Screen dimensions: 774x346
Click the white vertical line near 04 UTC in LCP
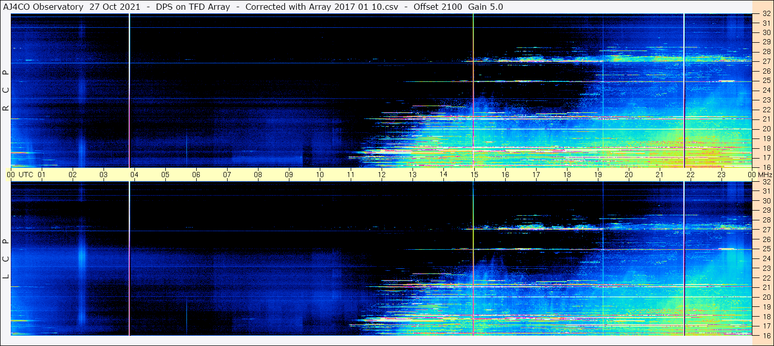(x=129, y=257)
